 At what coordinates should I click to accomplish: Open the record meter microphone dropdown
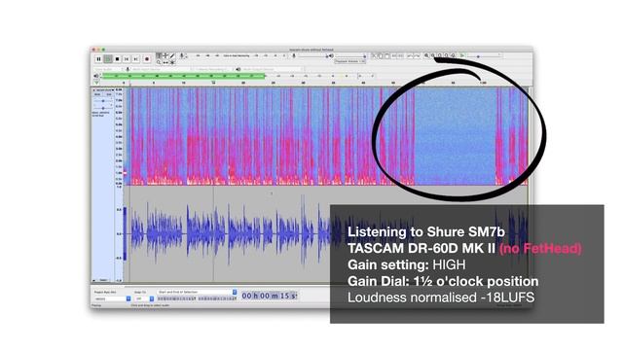coord(182,56)
